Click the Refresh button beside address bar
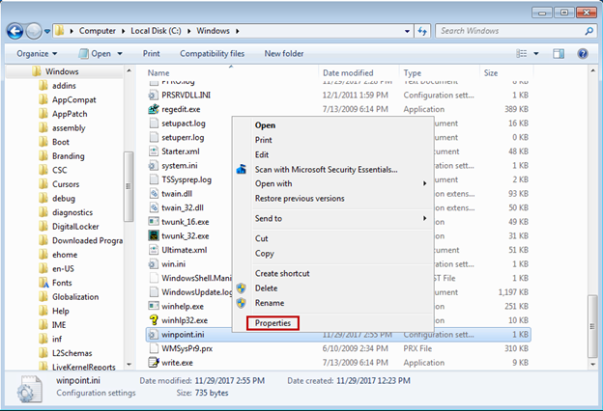The image size is (603, 411). pos(422,31)
